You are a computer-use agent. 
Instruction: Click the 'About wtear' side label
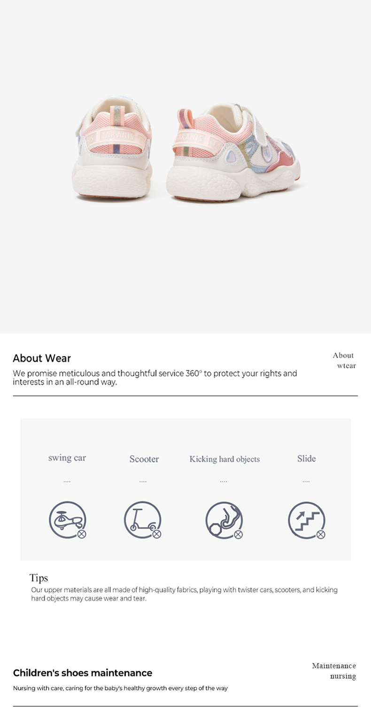[x=344, y=361]
